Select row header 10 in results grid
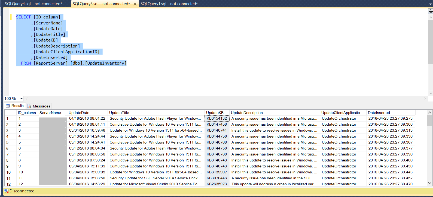The image size is (433, 197). point(10,172)
